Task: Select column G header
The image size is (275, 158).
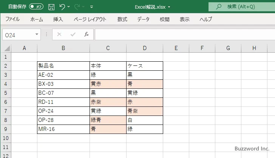Action: pos(228,48)
